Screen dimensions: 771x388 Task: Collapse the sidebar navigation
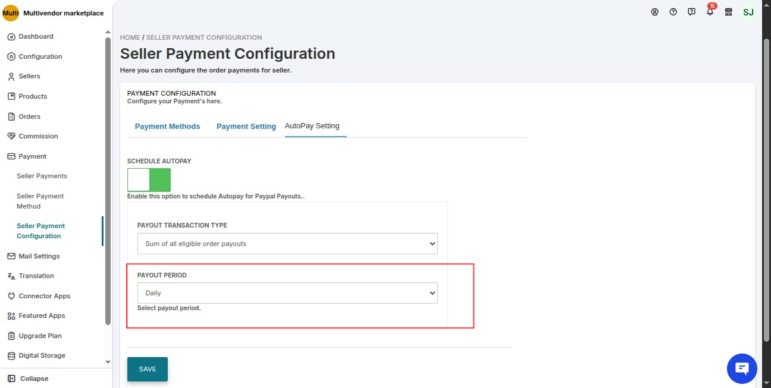[x=29, y=378]
